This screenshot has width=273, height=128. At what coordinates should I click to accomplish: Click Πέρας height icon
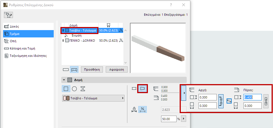tap(238, 97)
